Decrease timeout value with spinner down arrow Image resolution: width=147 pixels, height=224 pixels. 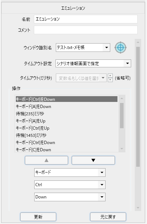coord(110,80)
